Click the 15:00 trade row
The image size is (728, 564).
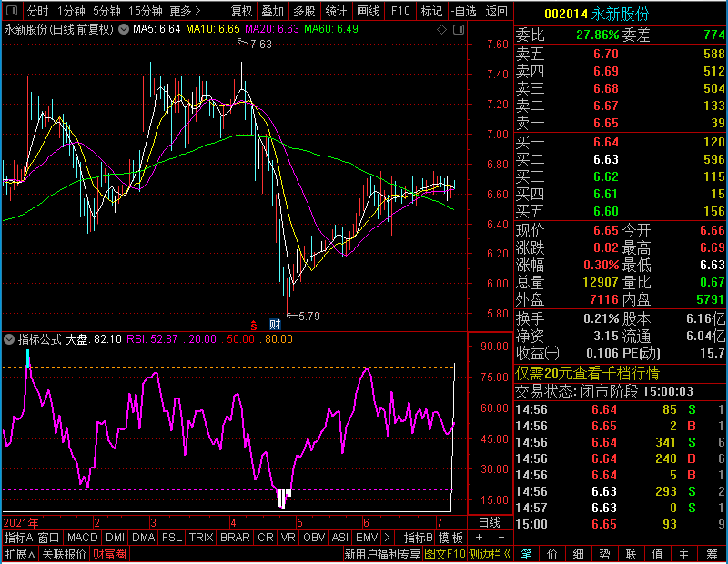point(620,524)
